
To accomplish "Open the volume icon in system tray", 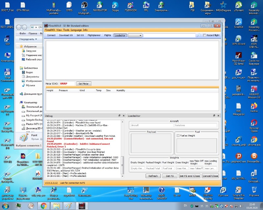I will click(x=241, y=206).
